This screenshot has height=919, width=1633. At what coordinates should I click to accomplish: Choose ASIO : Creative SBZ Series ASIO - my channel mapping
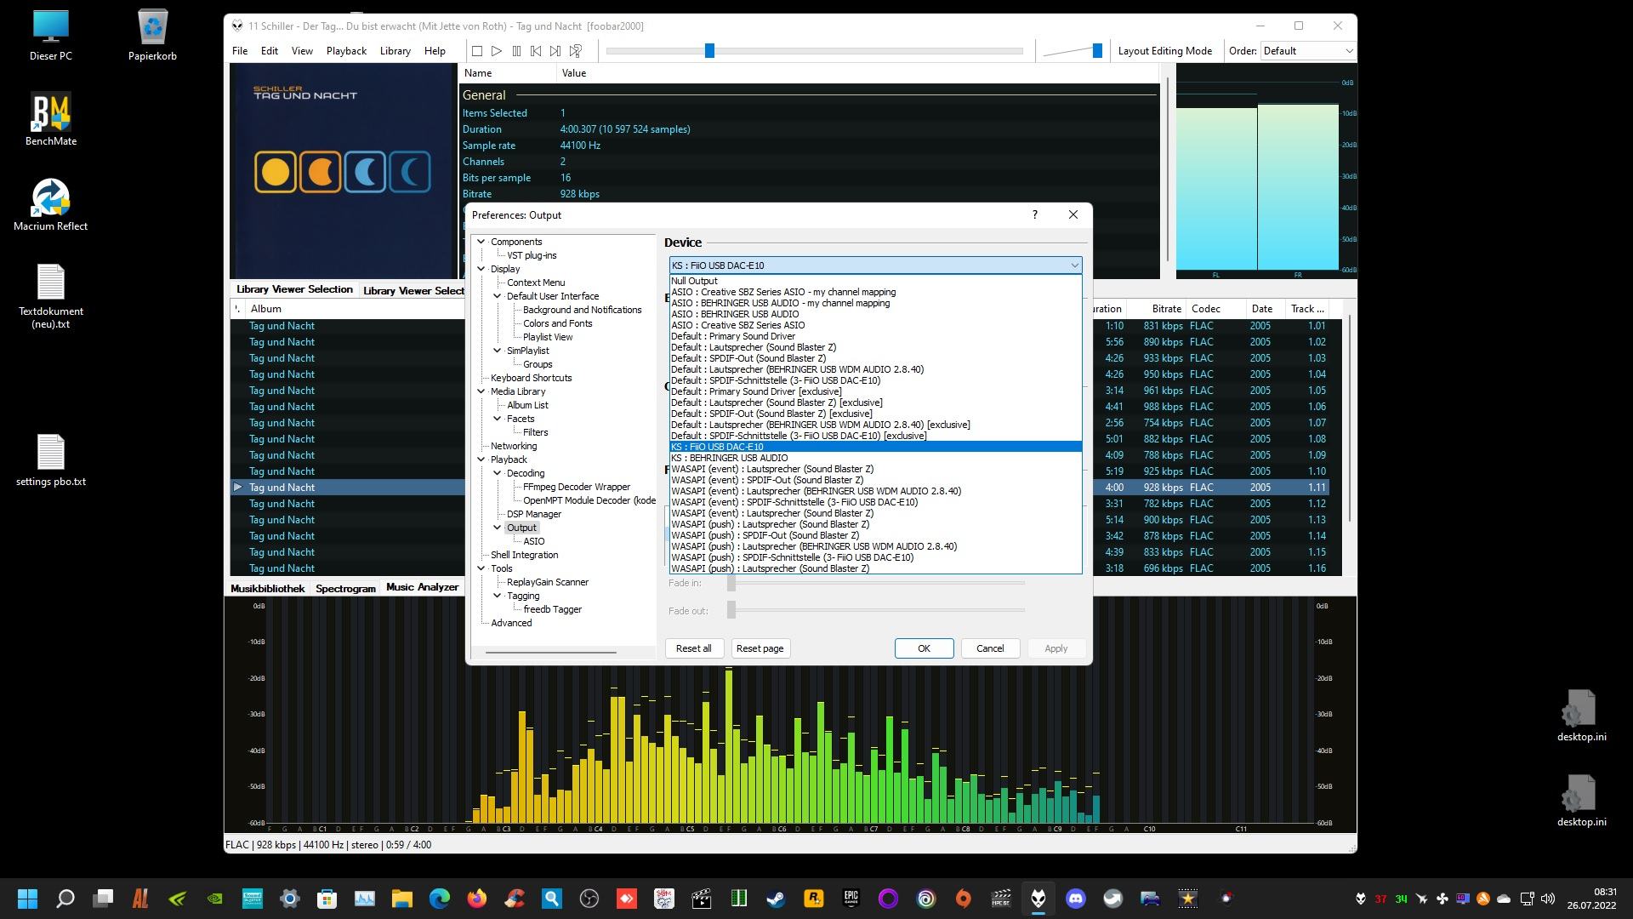coord(875,292)
